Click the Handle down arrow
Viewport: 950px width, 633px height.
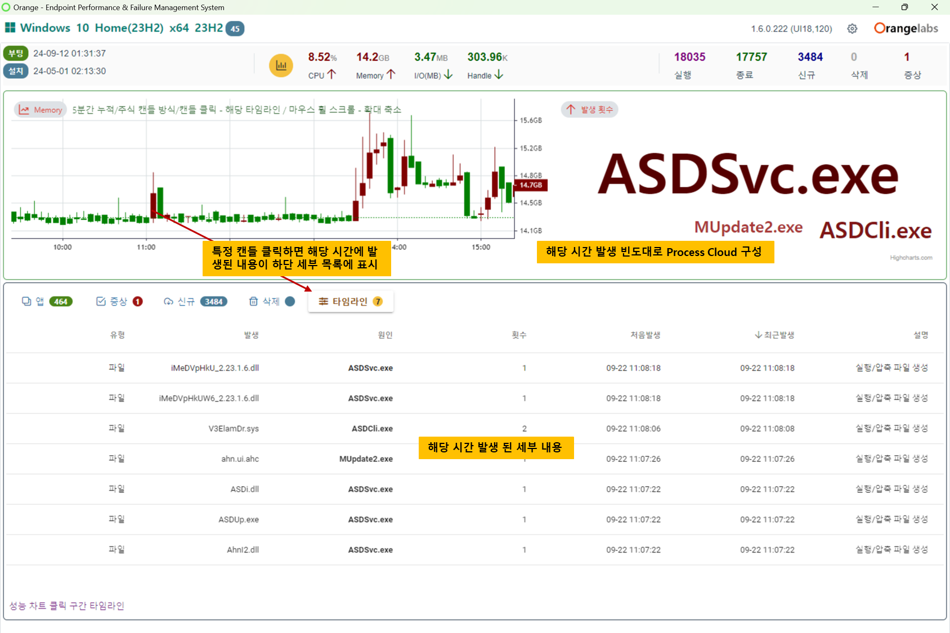499,74
